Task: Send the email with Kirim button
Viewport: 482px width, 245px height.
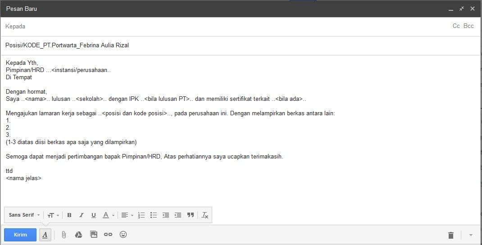Action: click(20, 235)
